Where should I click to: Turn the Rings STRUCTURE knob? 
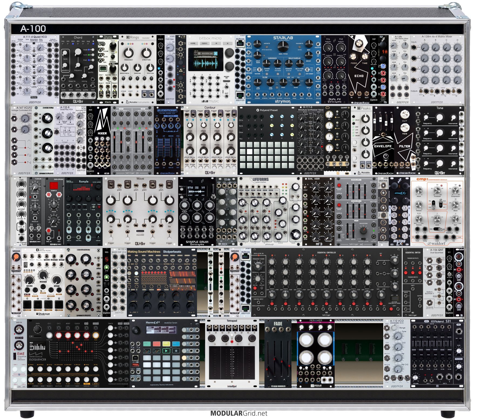click(x=146, y=53)
